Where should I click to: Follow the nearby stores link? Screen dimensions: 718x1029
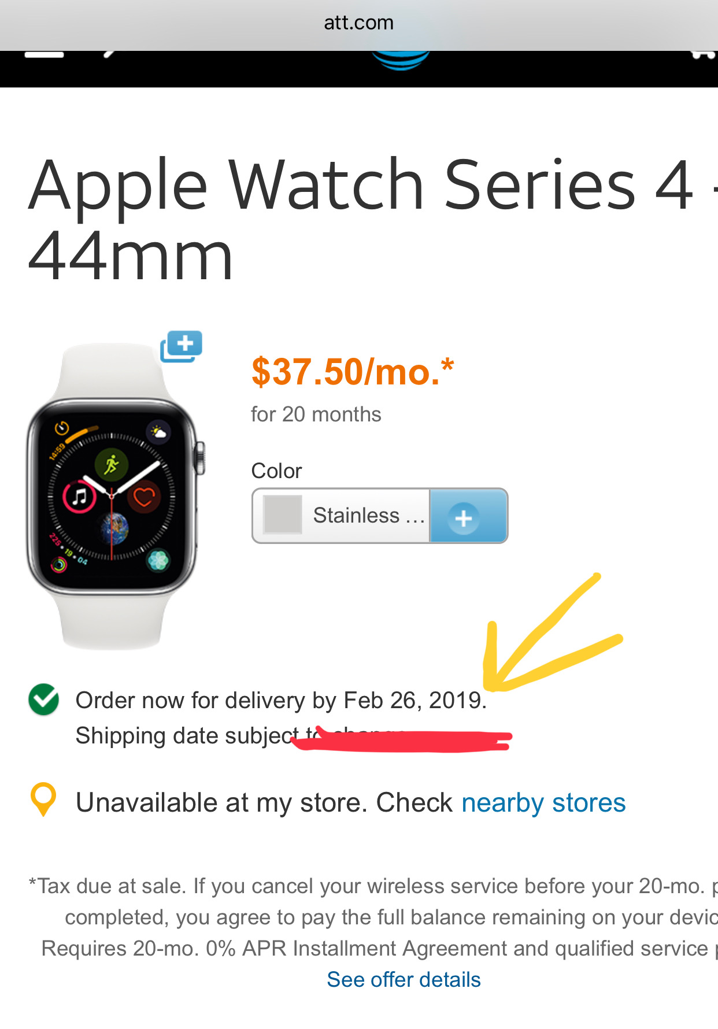(x=543, y=803)
